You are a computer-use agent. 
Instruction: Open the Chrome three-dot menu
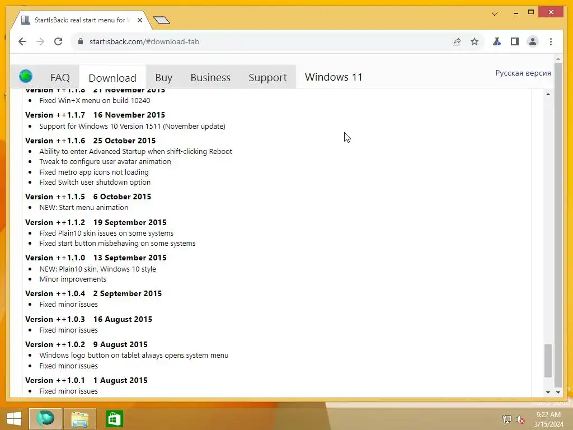[551, 41]
